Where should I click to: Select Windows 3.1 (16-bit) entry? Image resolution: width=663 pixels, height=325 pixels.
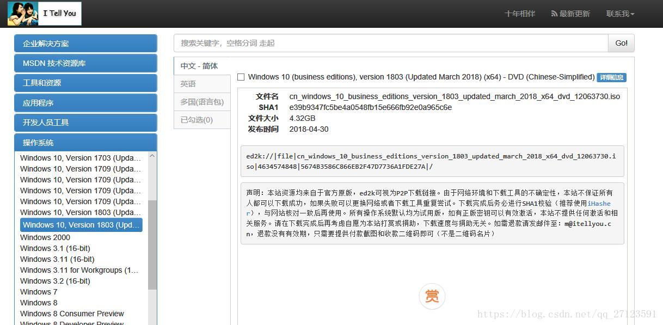tap(55, 248)
